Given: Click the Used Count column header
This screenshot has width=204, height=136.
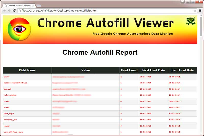Looking at the screenshot, I should pyautogui.click(x=129, y=70).
